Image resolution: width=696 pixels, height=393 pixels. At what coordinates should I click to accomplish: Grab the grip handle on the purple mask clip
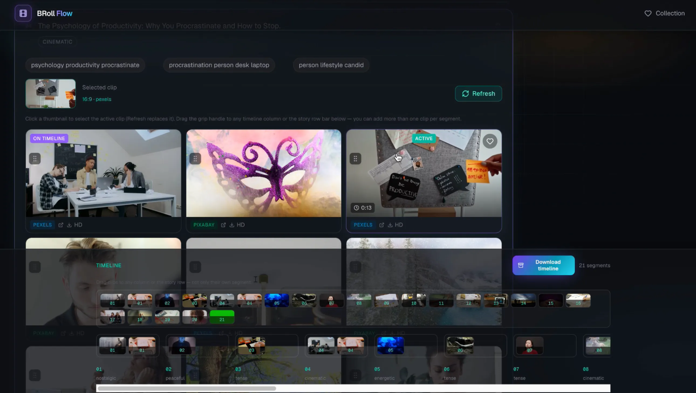[x=195, y=159]
